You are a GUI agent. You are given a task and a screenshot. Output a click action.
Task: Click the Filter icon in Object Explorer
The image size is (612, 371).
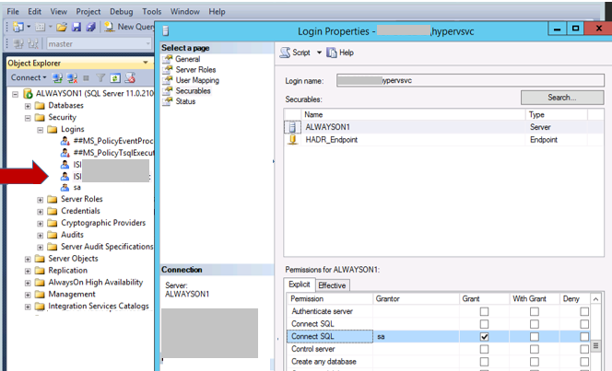click(x=100, y=78)
